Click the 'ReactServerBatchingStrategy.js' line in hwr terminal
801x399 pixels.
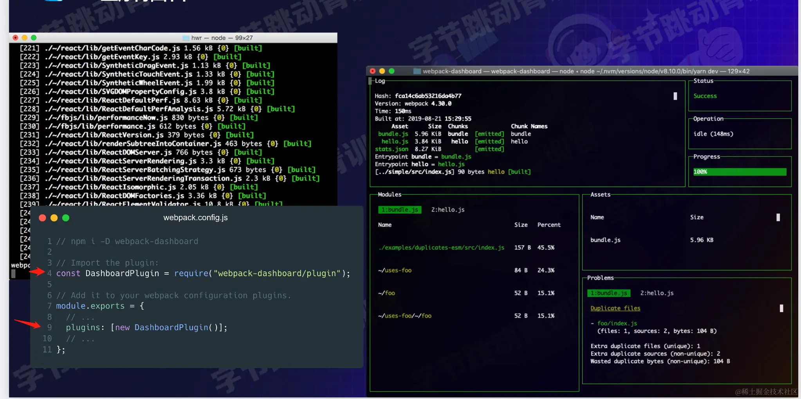pyautogui.click(x=168, y=170)
